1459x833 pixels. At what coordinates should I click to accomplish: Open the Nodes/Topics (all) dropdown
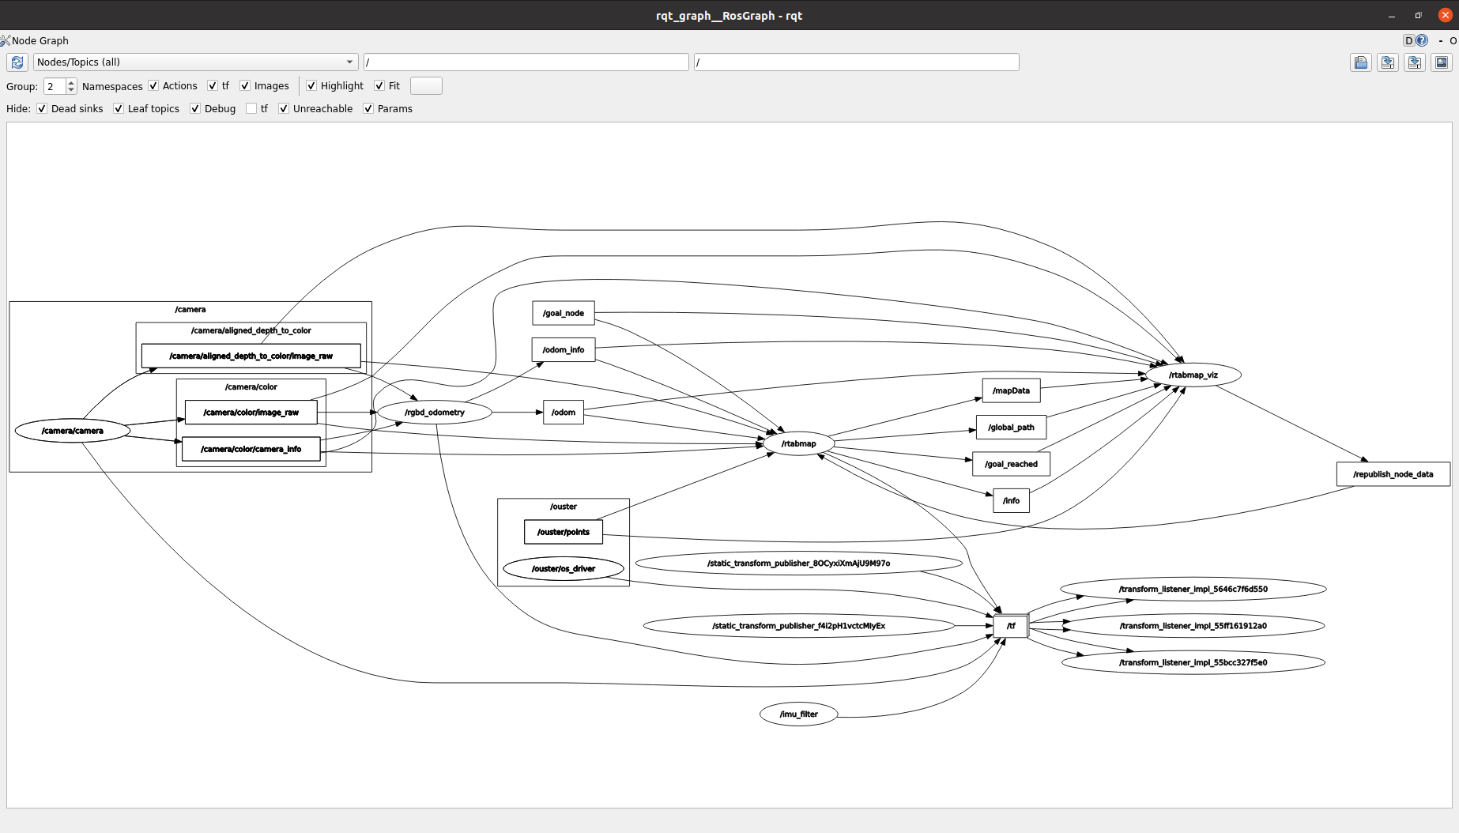click(195, 62)
